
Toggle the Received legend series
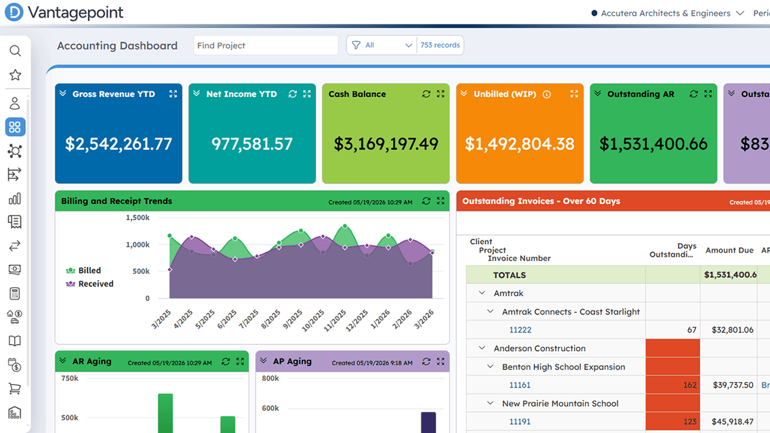90,284
